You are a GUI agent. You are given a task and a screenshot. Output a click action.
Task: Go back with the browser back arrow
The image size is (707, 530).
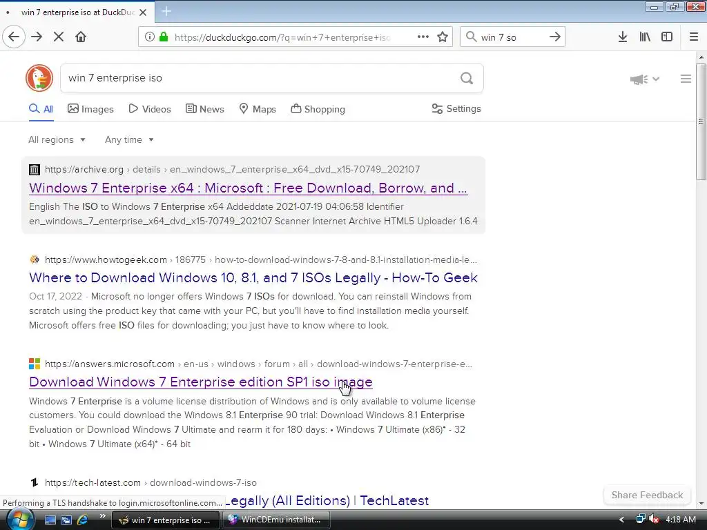coord(14,37)
